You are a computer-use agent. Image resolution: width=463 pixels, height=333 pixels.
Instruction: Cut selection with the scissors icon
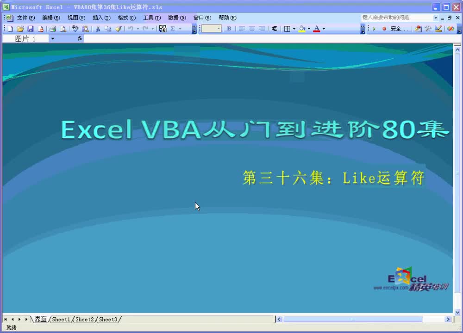[98, 29]
